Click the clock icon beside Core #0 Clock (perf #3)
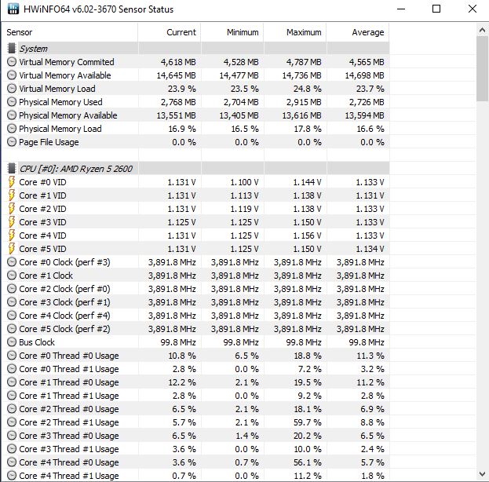 [x=12, y=262]
